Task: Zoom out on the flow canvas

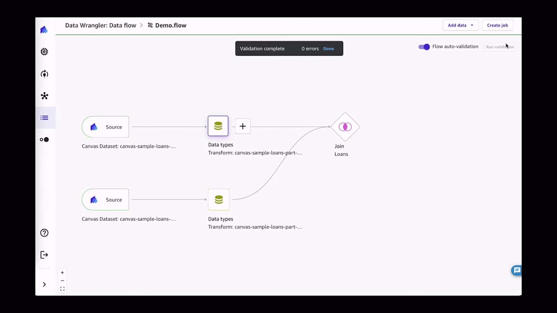Action: tap(62, 281)
